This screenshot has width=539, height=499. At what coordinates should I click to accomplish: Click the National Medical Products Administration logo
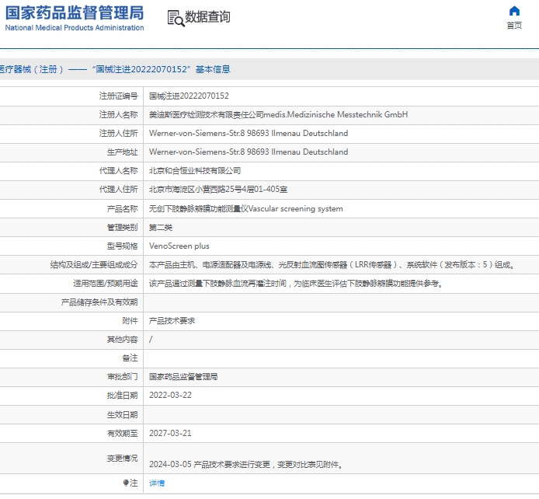(x=75, y=18)
